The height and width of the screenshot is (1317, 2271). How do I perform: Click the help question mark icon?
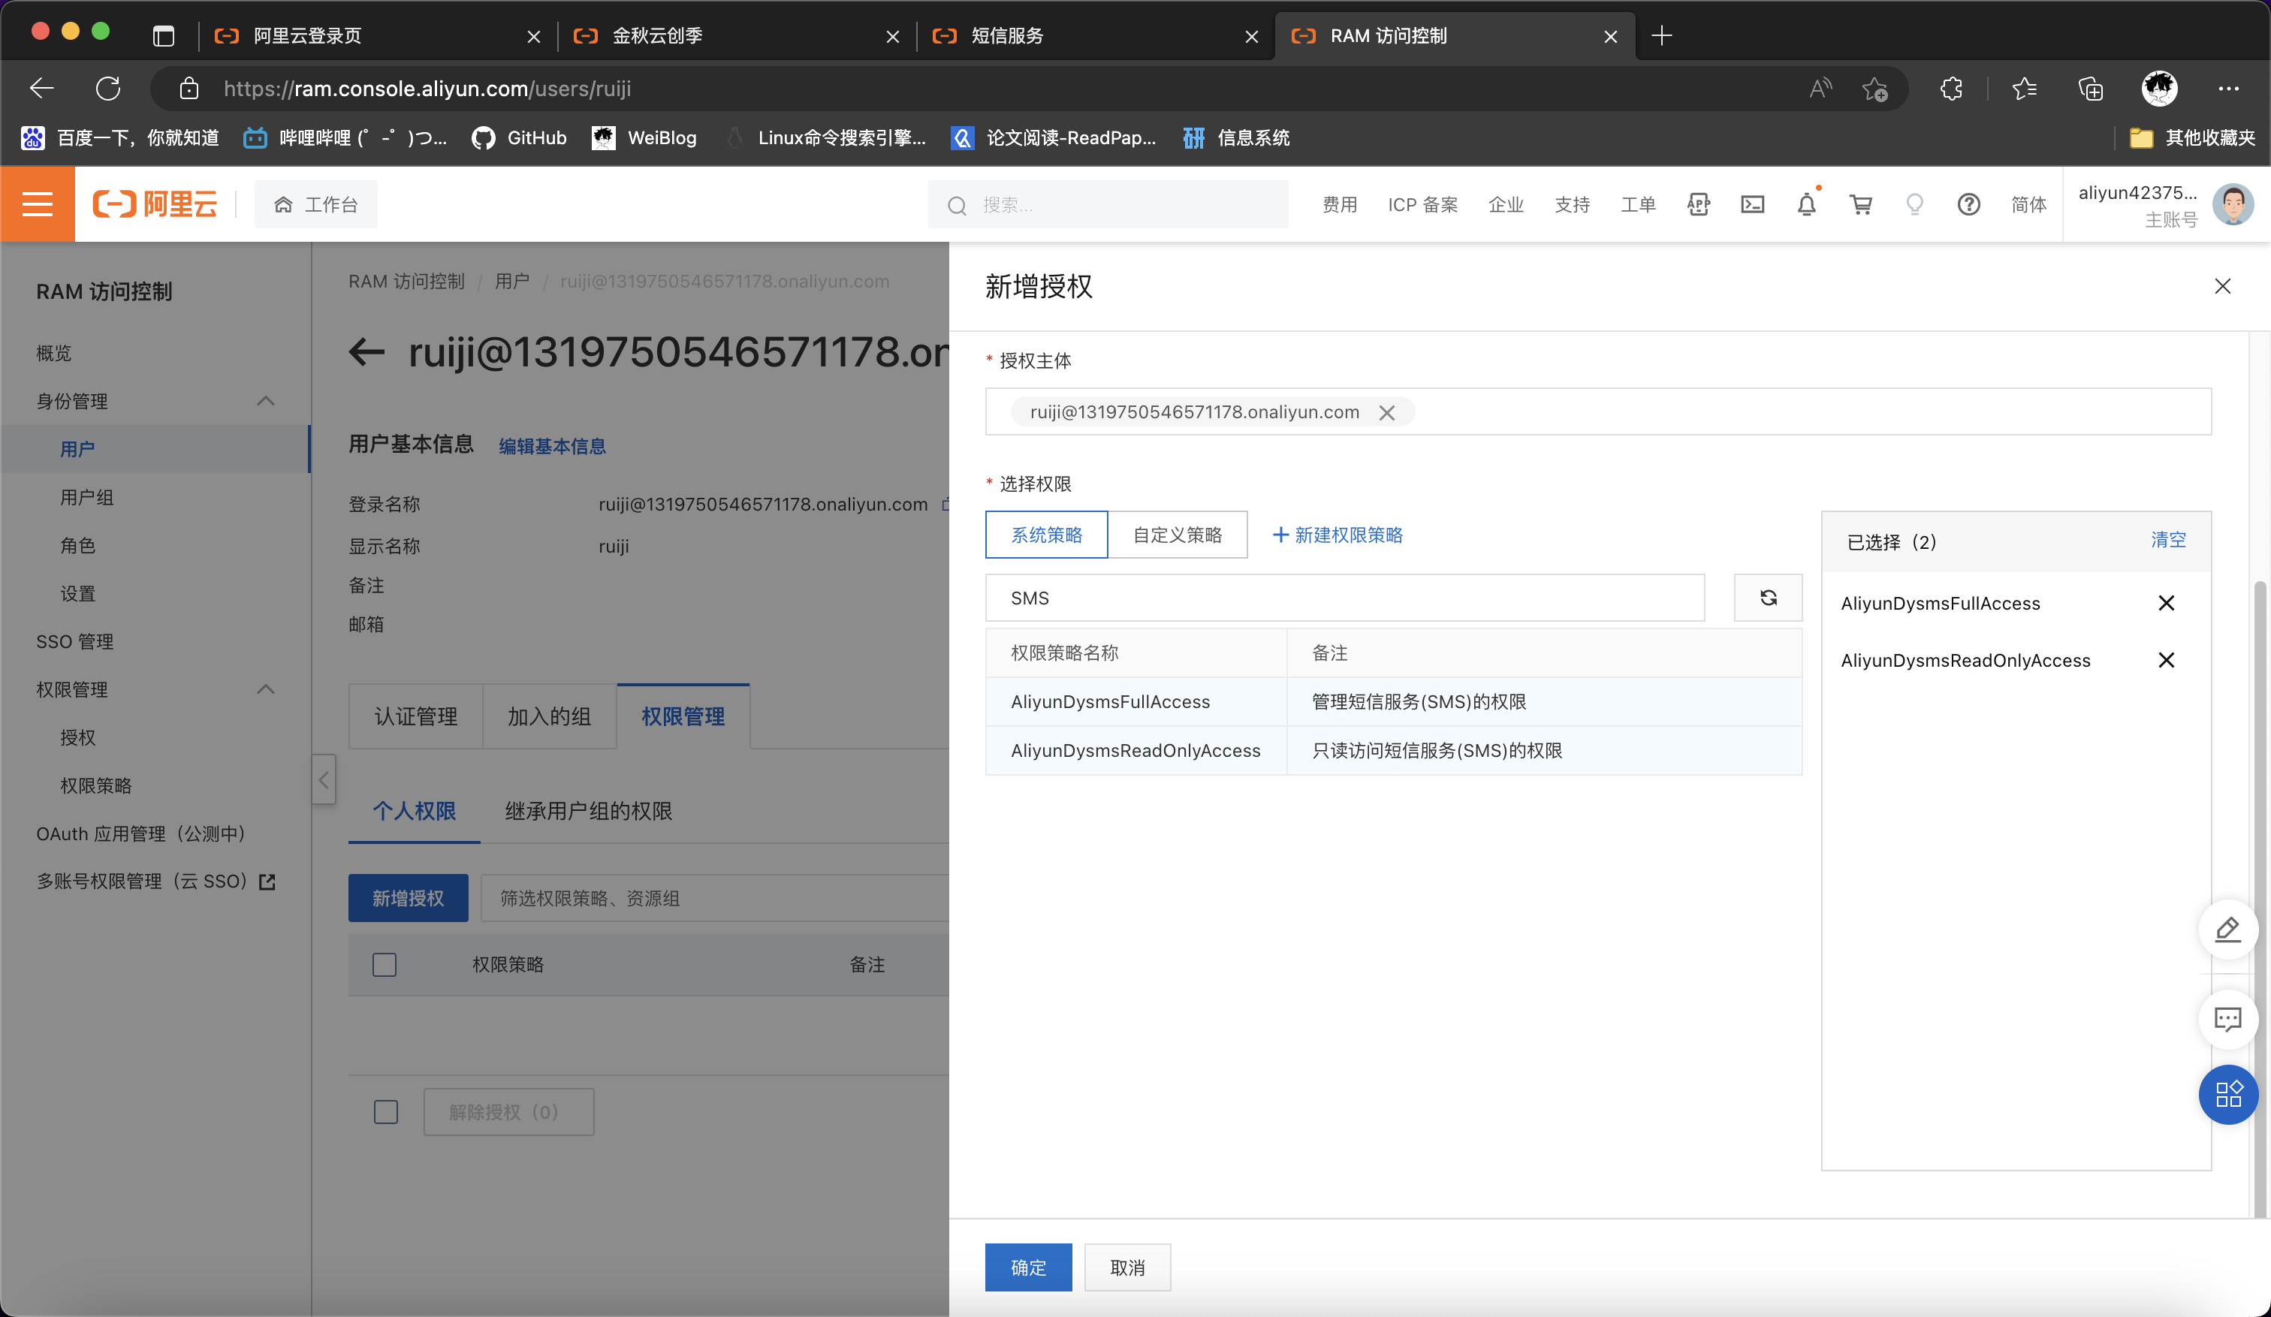[x=1968, y=204]
